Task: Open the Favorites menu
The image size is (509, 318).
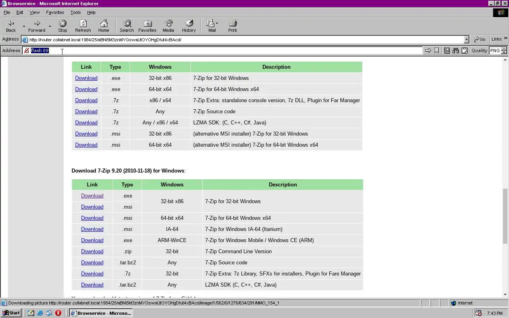Action: pyautogui.click(x=55, y=12)
